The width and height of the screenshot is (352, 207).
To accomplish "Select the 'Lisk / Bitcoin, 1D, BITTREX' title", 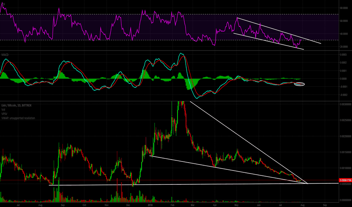I will point(16,105).
